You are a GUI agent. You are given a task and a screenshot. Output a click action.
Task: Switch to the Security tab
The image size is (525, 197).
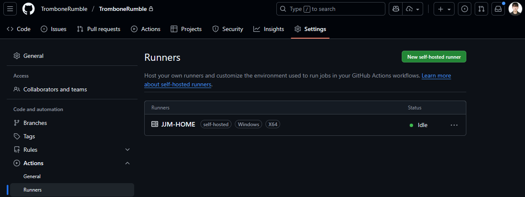[x=228, y=29]
